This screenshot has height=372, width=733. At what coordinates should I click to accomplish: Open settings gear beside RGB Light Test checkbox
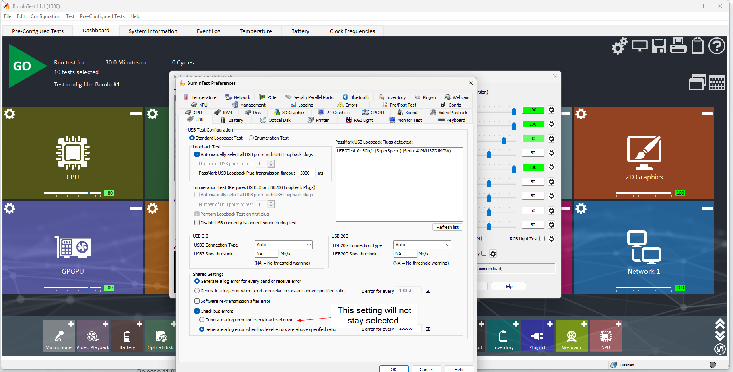pos(552,239)
